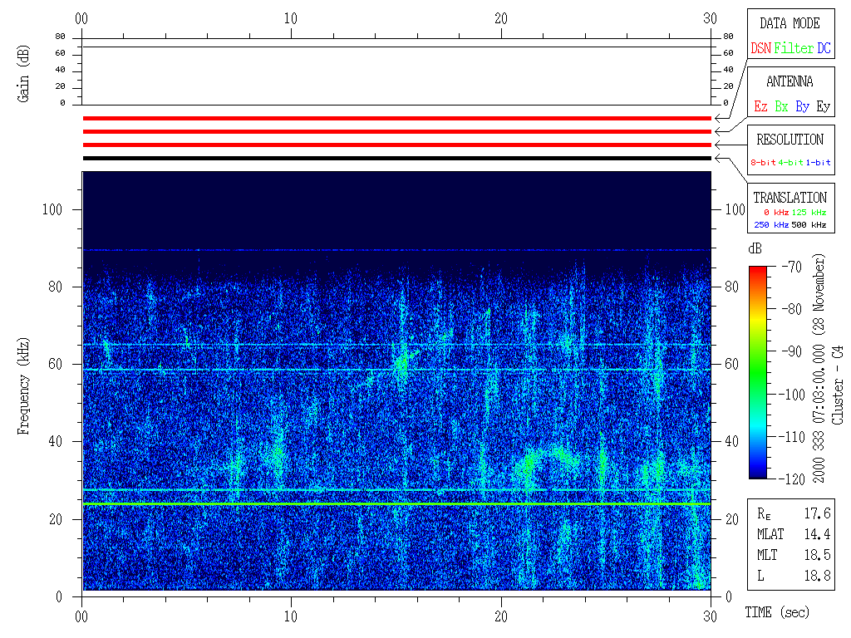851x638 pixels.
Task: Choose the blue By antenna label
Action: [x=802, y=106]
